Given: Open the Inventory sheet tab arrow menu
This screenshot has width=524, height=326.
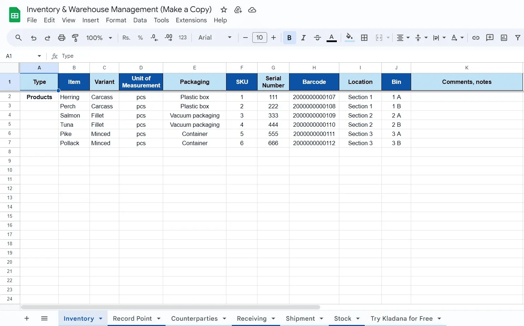Looking at the screenshot, I should 101,319.
